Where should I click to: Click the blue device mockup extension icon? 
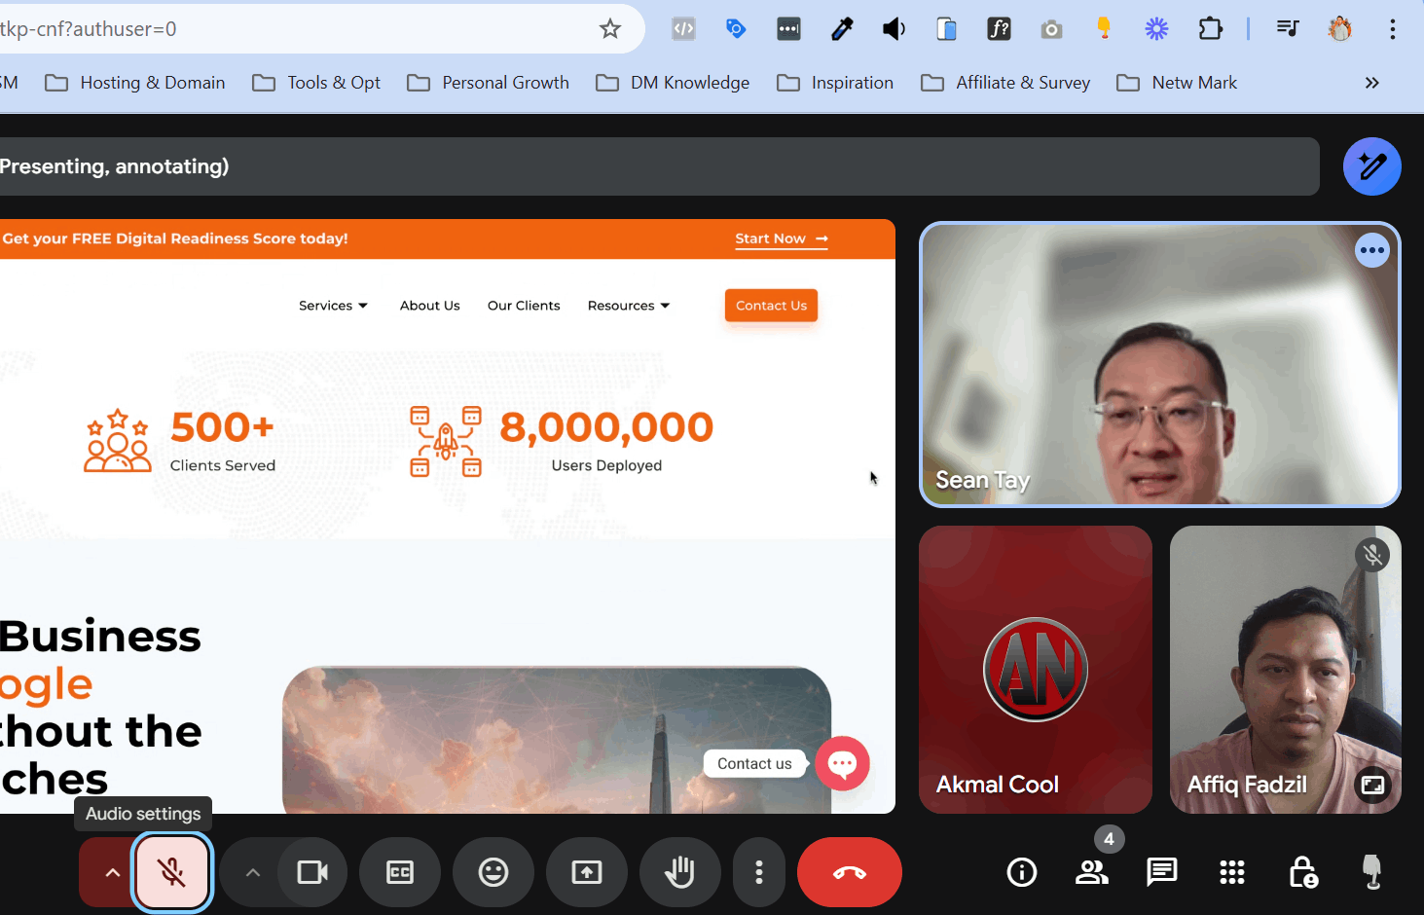click(x=946, y=29)
